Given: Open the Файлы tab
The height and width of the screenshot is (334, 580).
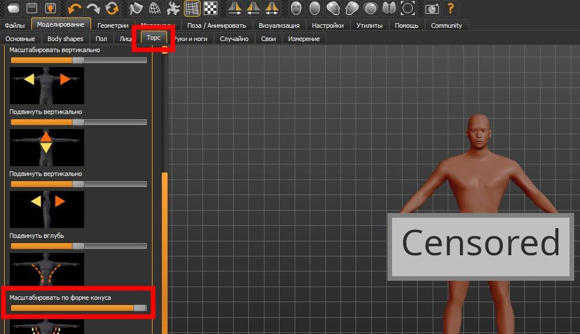Looking at the screenshot, I should (x=15, y=25).
